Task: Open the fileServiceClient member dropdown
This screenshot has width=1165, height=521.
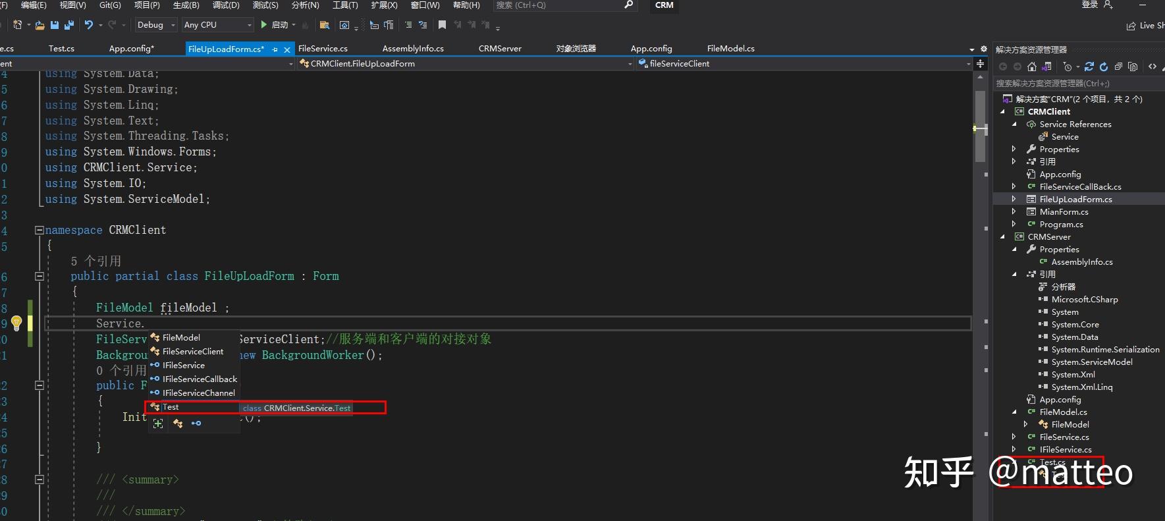Action: click(805, 64)
